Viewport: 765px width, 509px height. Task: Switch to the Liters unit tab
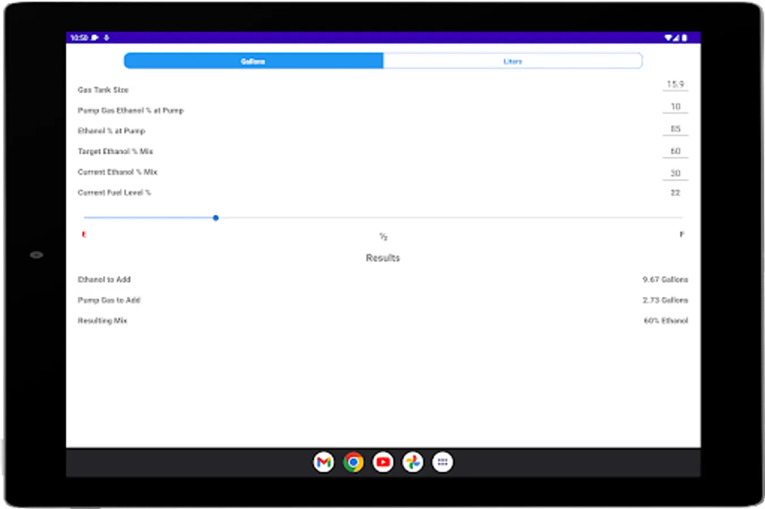(512, 61)
